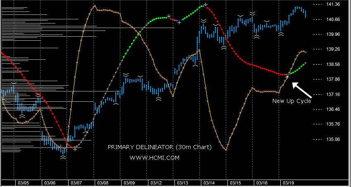Jump to the 03/08 date marker
The width and height of the screenshot is (351, 187).
coord(103,182)
